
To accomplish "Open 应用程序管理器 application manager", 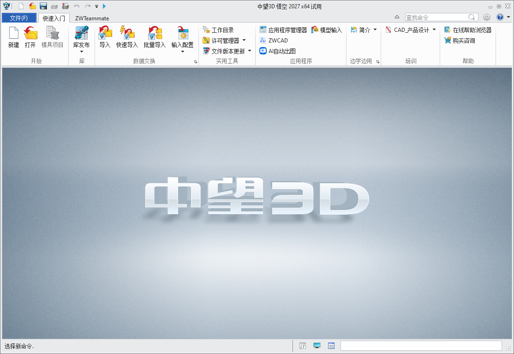I will 283,30.
